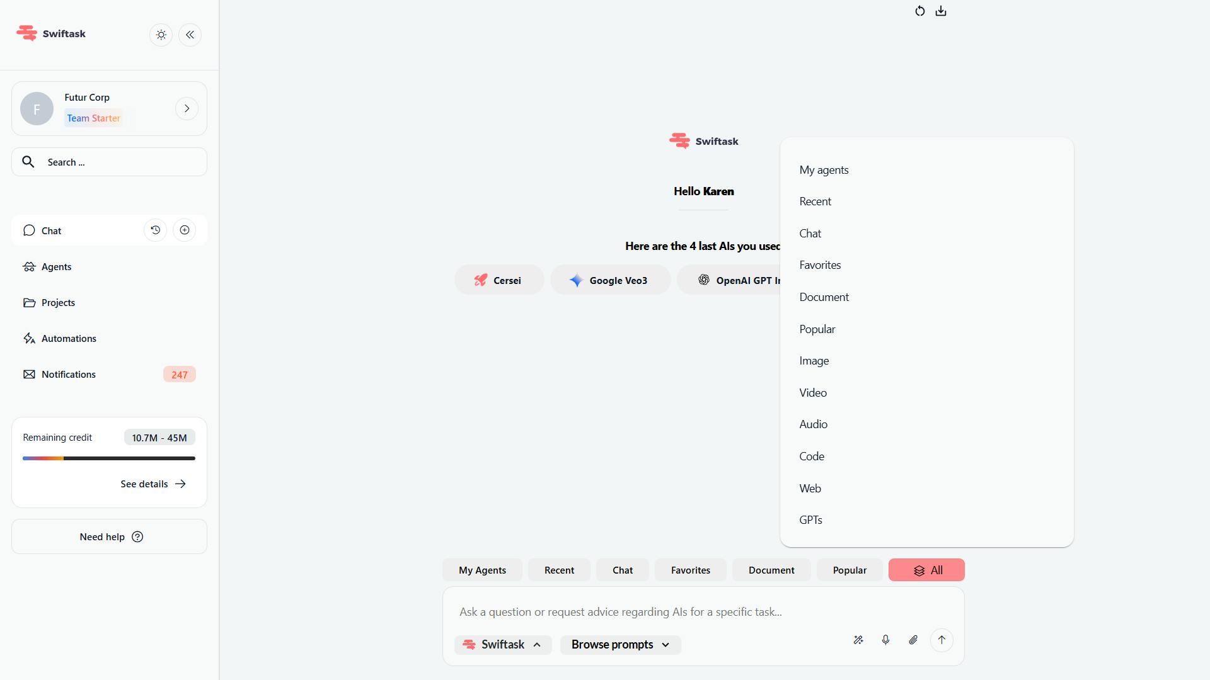Viewport: 1210px width, 680px height.
Task: Open the Swiftask model selector dropdown
Action: click(x=502, y=645)
